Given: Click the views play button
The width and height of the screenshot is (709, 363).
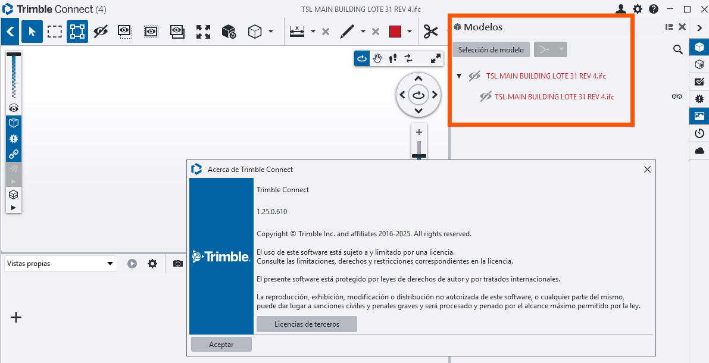Looking at the screenshot, I should [x=132, y=264].
